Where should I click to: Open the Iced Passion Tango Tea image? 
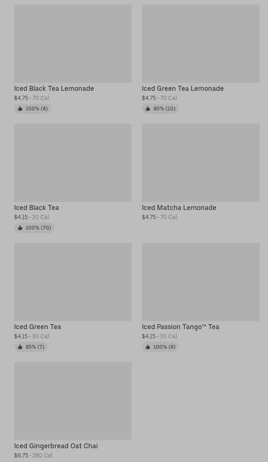click(x=201, y=282)
